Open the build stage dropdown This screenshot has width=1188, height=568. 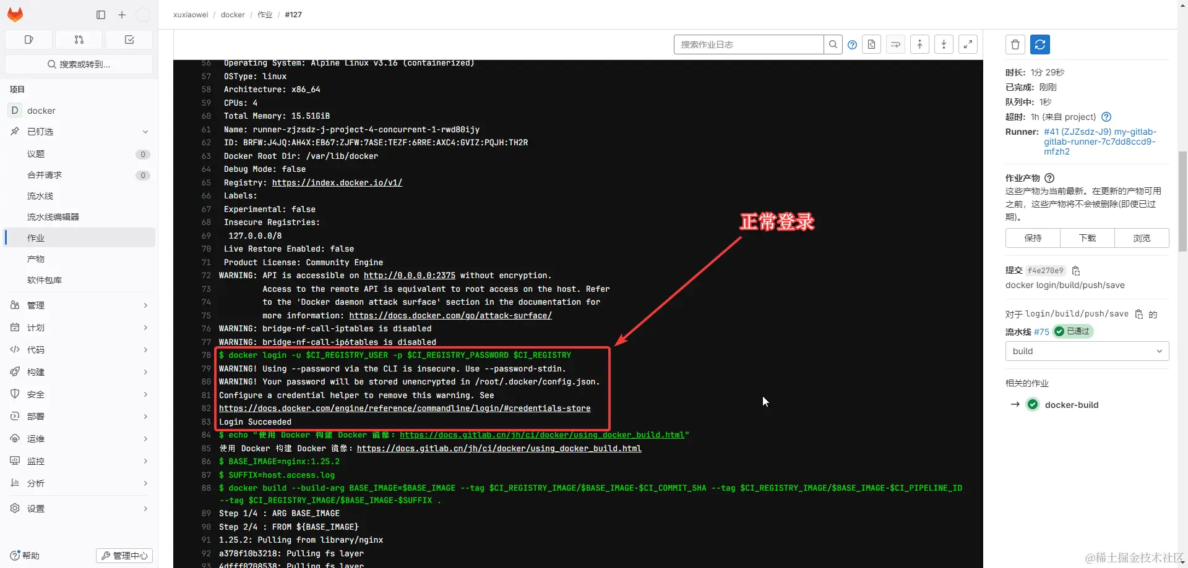(1087, 351)
